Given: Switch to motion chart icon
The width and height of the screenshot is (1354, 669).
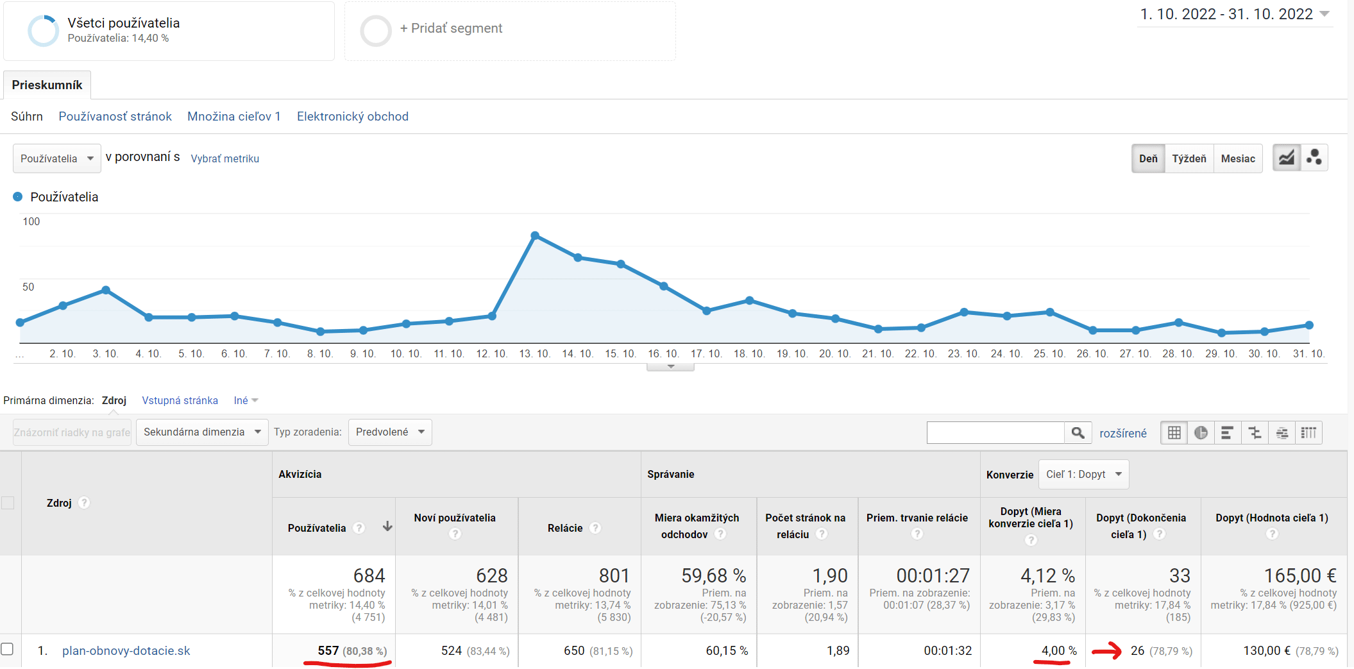Looking at the screenshot, I should [1314, 158].
